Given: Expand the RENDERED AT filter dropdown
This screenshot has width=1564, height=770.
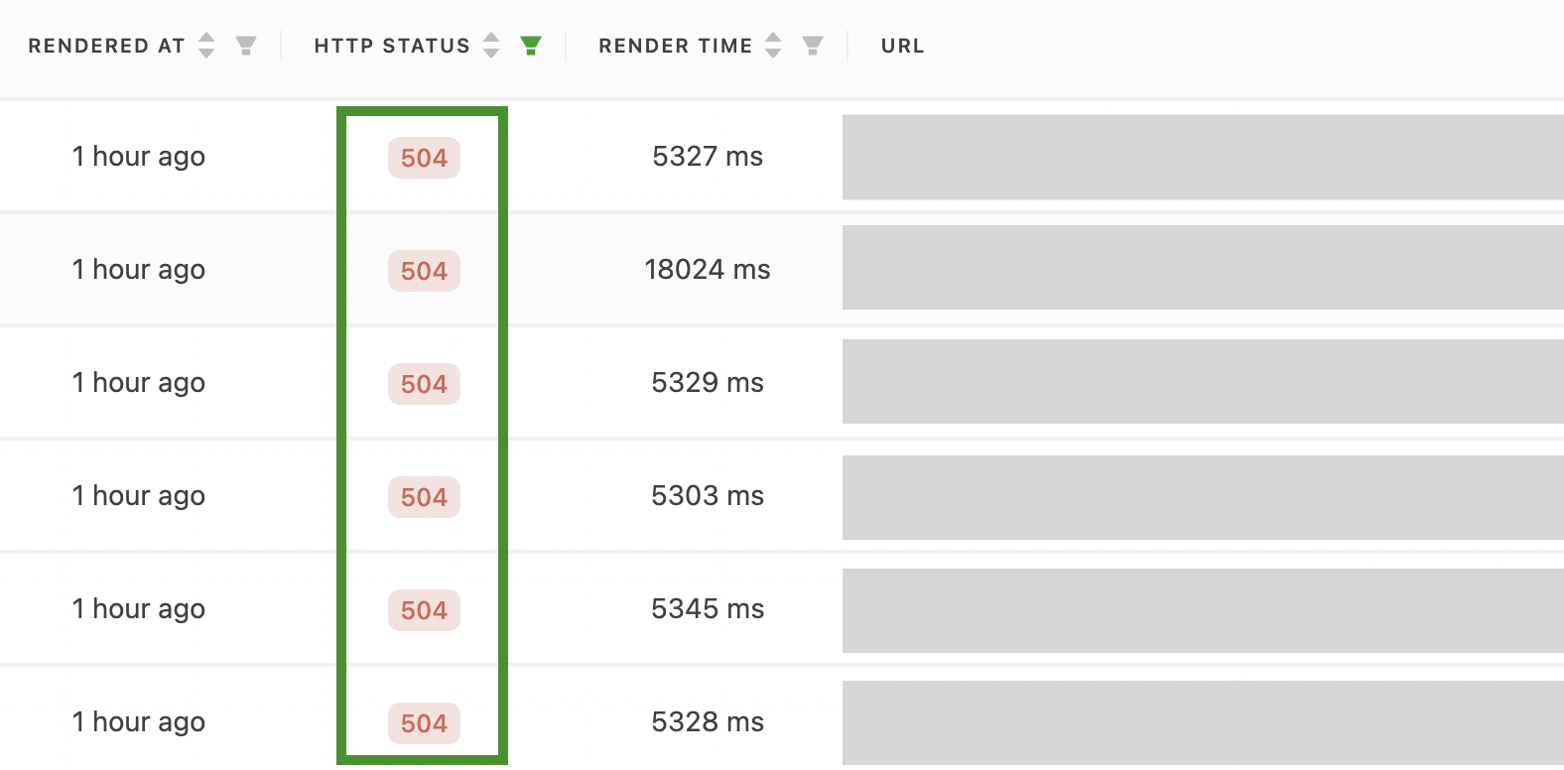Looking at the screenshot, I should (244, 45).
